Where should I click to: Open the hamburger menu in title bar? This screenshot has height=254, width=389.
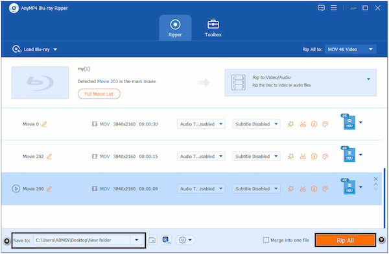tap(334, 8)
